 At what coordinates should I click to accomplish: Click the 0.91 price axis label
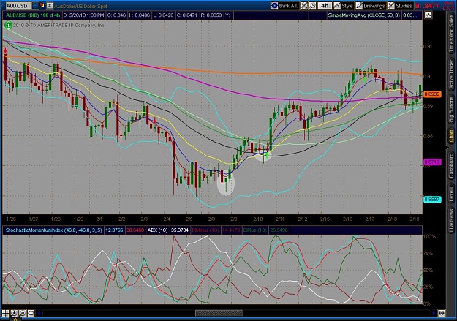click(428, 46)
